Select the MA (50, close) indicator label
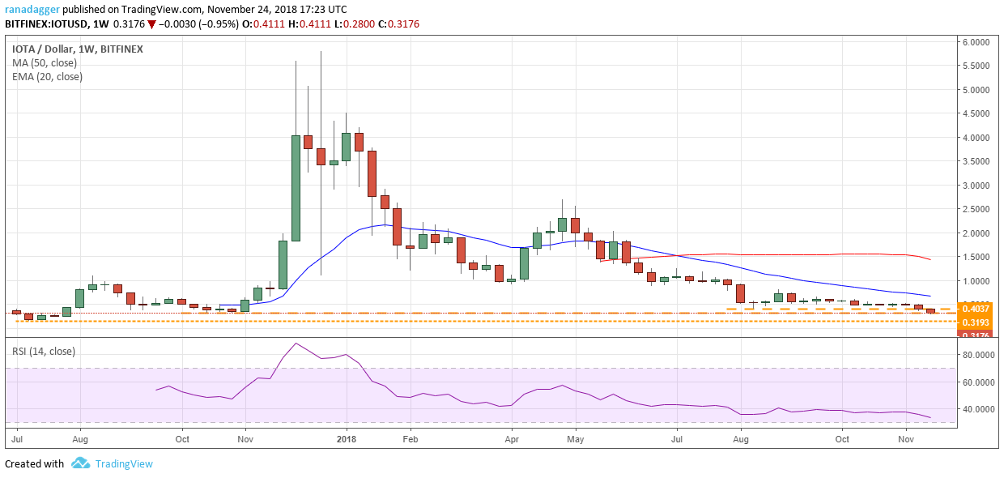The width and height of the screenshot is (1004, 478). 44,63
